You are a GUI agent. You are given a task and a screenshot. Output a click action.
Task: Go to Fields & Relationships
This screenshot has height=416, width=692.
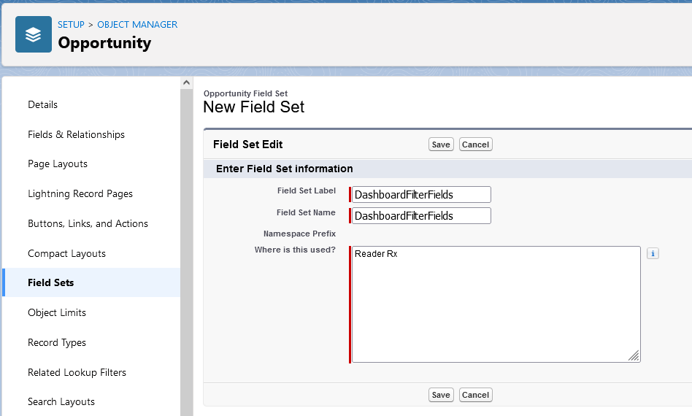point(76,134)
